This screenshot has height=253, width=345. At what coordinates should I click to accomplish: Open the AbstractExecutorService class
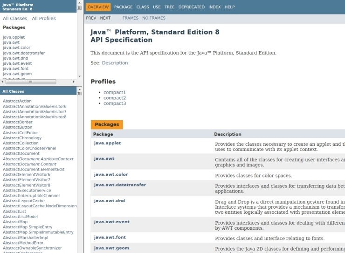pos(27,191)
